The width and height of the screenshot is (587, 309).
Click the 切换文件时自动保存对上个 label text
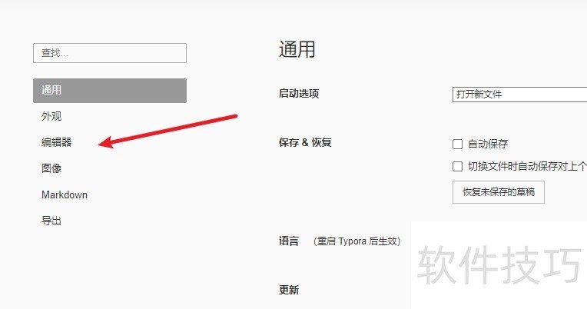[527, 166]
